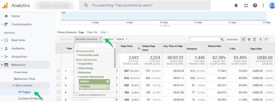
Task: Select Page primary dimension
Action: coord(81,32)
